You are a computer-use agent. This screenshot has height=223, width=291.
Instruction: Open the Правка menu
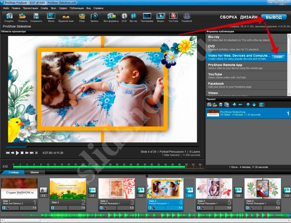pyautogui.click(x=16, y=8)
